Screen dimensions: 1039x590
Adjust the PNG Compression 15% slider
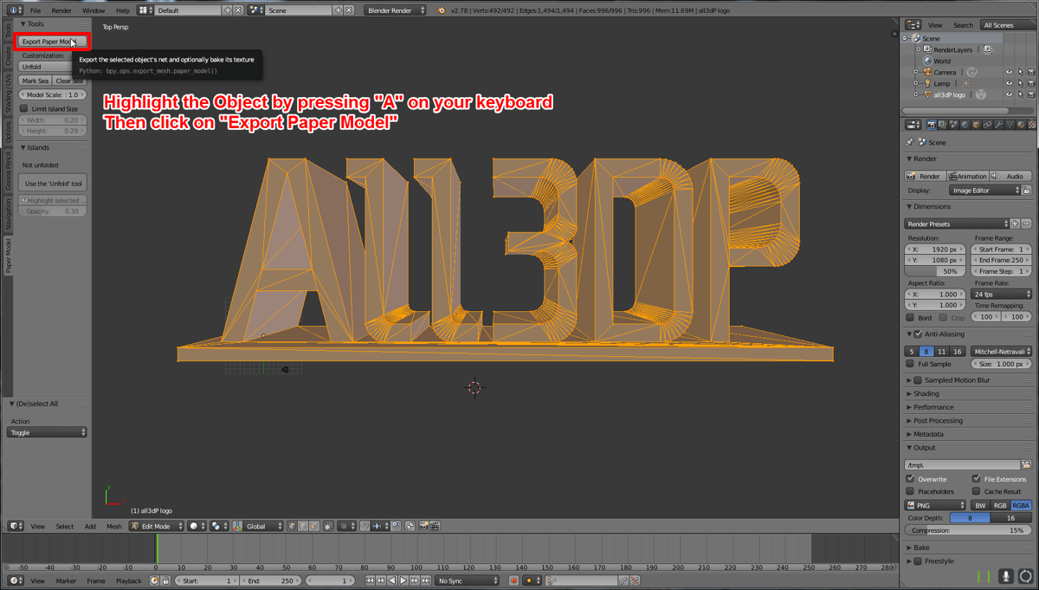[x=968, y=530]
